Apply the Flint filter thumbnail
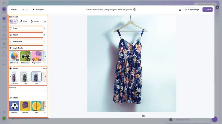222x124 pixels. click(x=25, y=77)
